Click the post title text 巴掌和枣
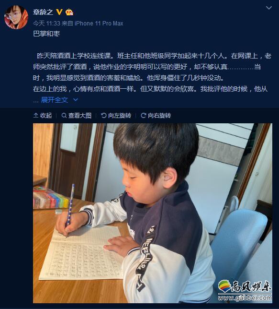Viewport: 279px width, 309px height. 46,34
